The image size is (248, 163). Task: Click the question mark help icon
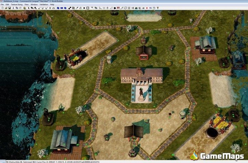[x=158, y=8]
